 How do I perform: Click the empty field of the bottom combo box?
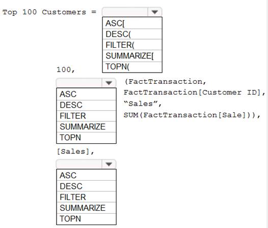click(x=79, y=164)
